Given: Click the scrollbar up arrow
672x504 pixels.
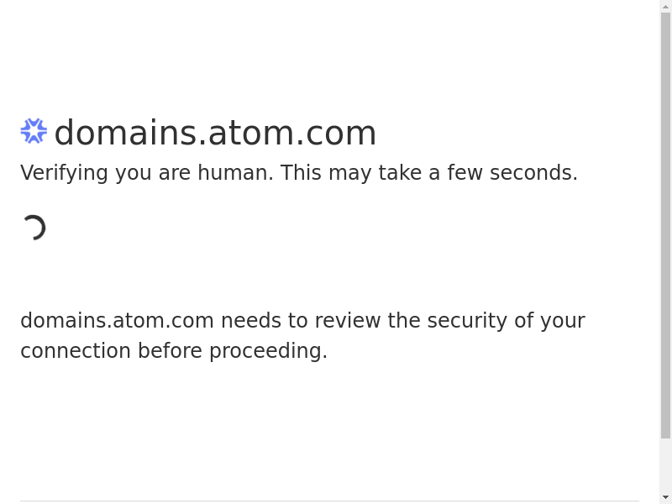Looking at the screenshot, I should pyautogui.click(x=666, y=7).
